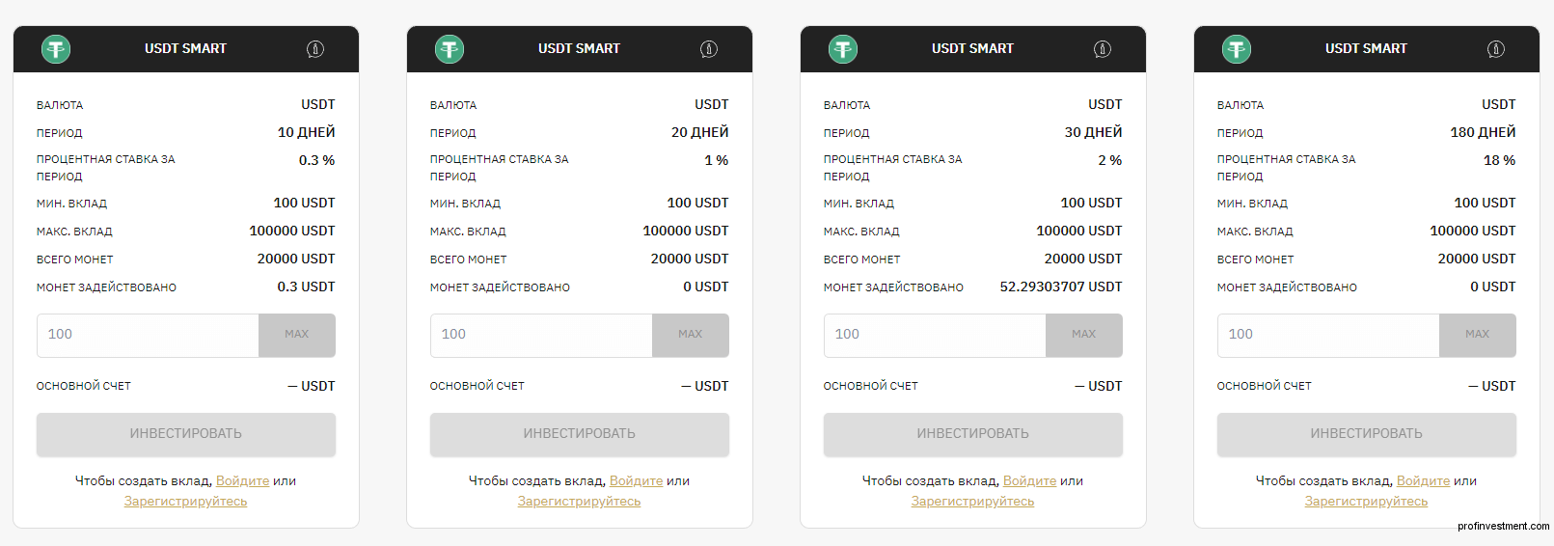Open the info icon on the 30-day plan
Screen dimensions: 1554x546
coord(1103,49)
